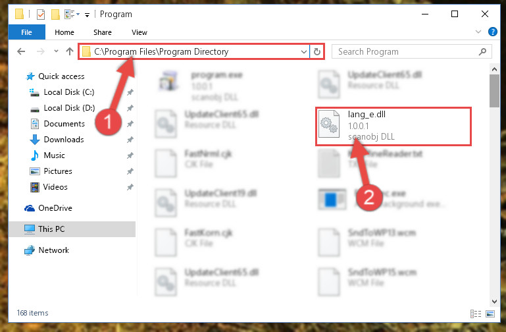
Task: Open the File menu
Action: tap(26, 32)
